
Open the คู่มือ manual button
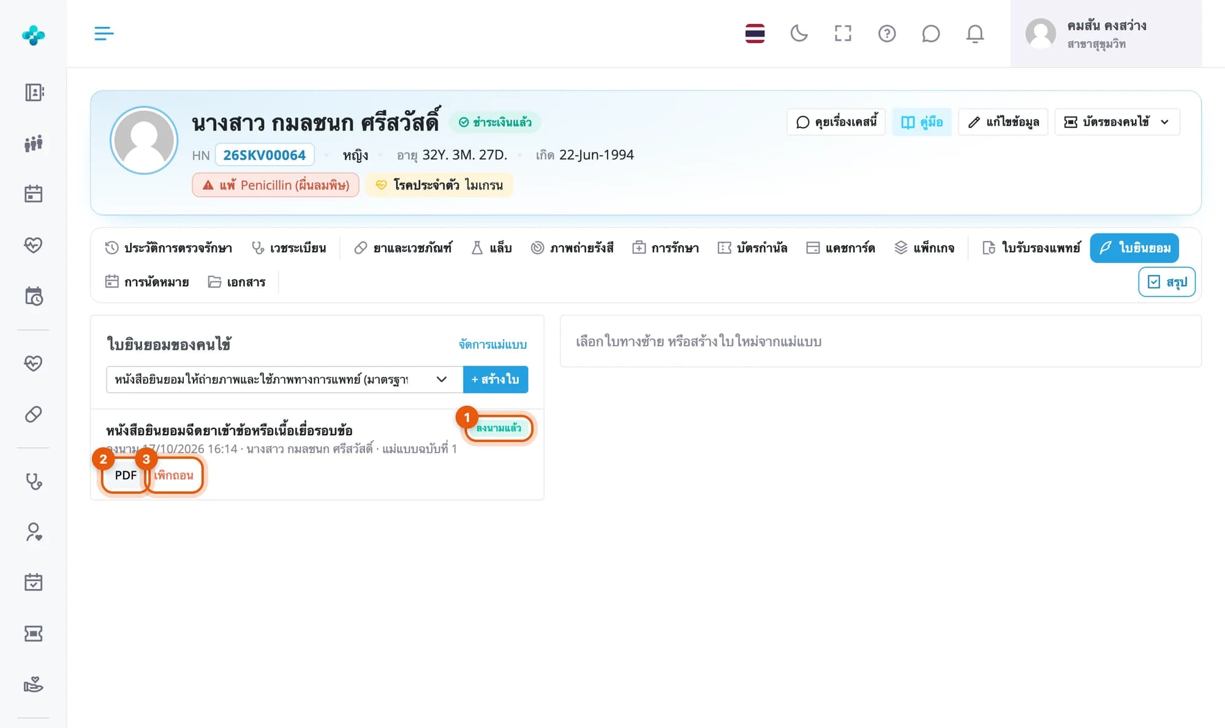[x=922, y=122]
